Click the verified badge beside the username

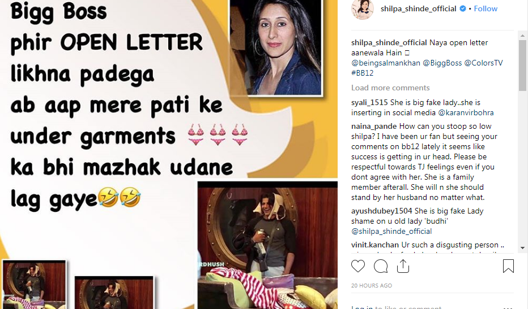[463, 8]
